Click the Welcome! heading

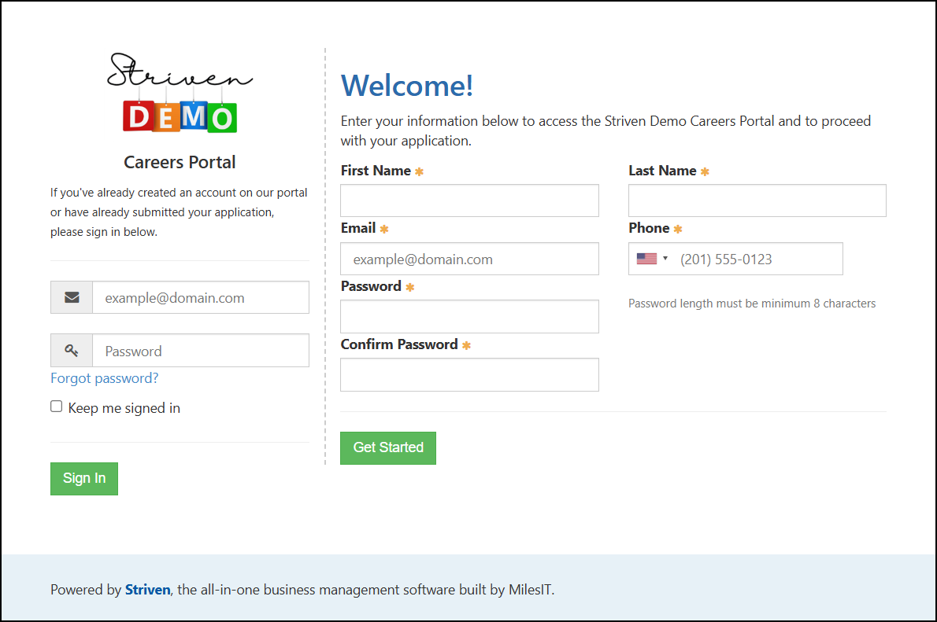pos(407,86)
